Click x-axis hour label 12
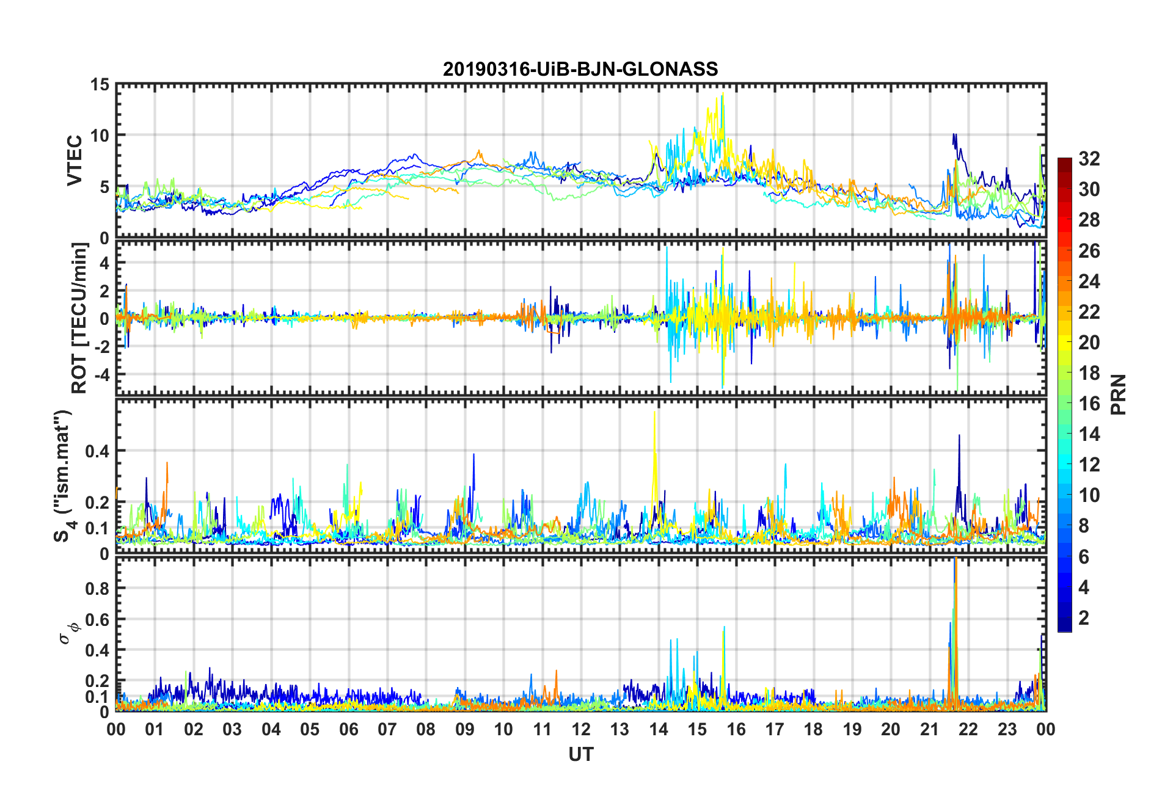Viewport: 1162px width, 789px height. point(581,729)
